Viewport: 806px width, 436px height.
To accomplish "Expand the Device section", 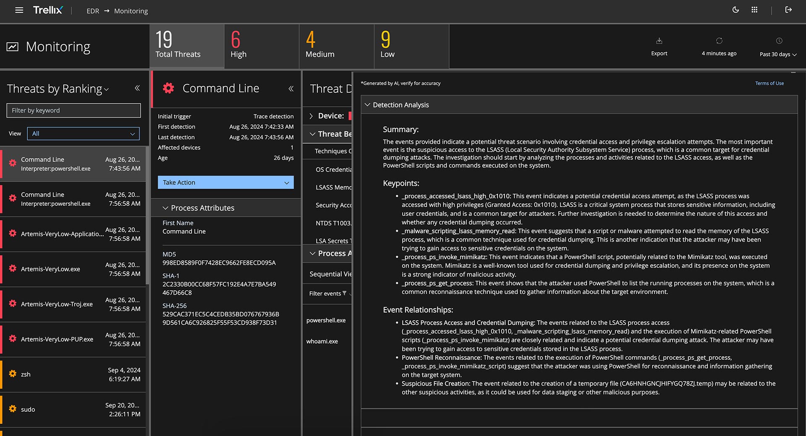I will (311, 116).
